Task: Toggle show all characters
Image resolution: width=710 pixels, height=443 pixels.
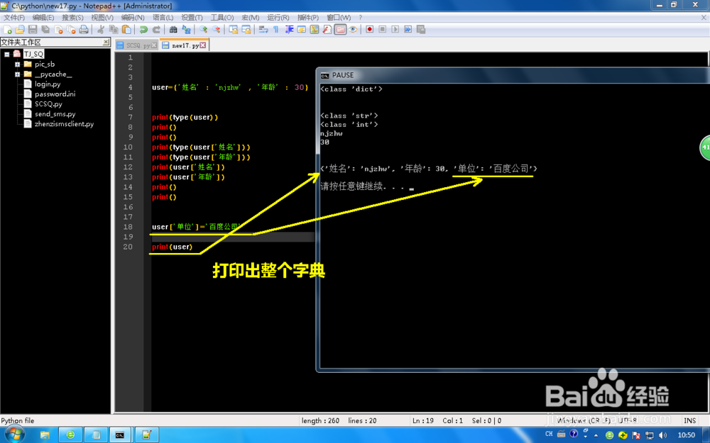Action: pyautogui.click(x=276, y=29)
